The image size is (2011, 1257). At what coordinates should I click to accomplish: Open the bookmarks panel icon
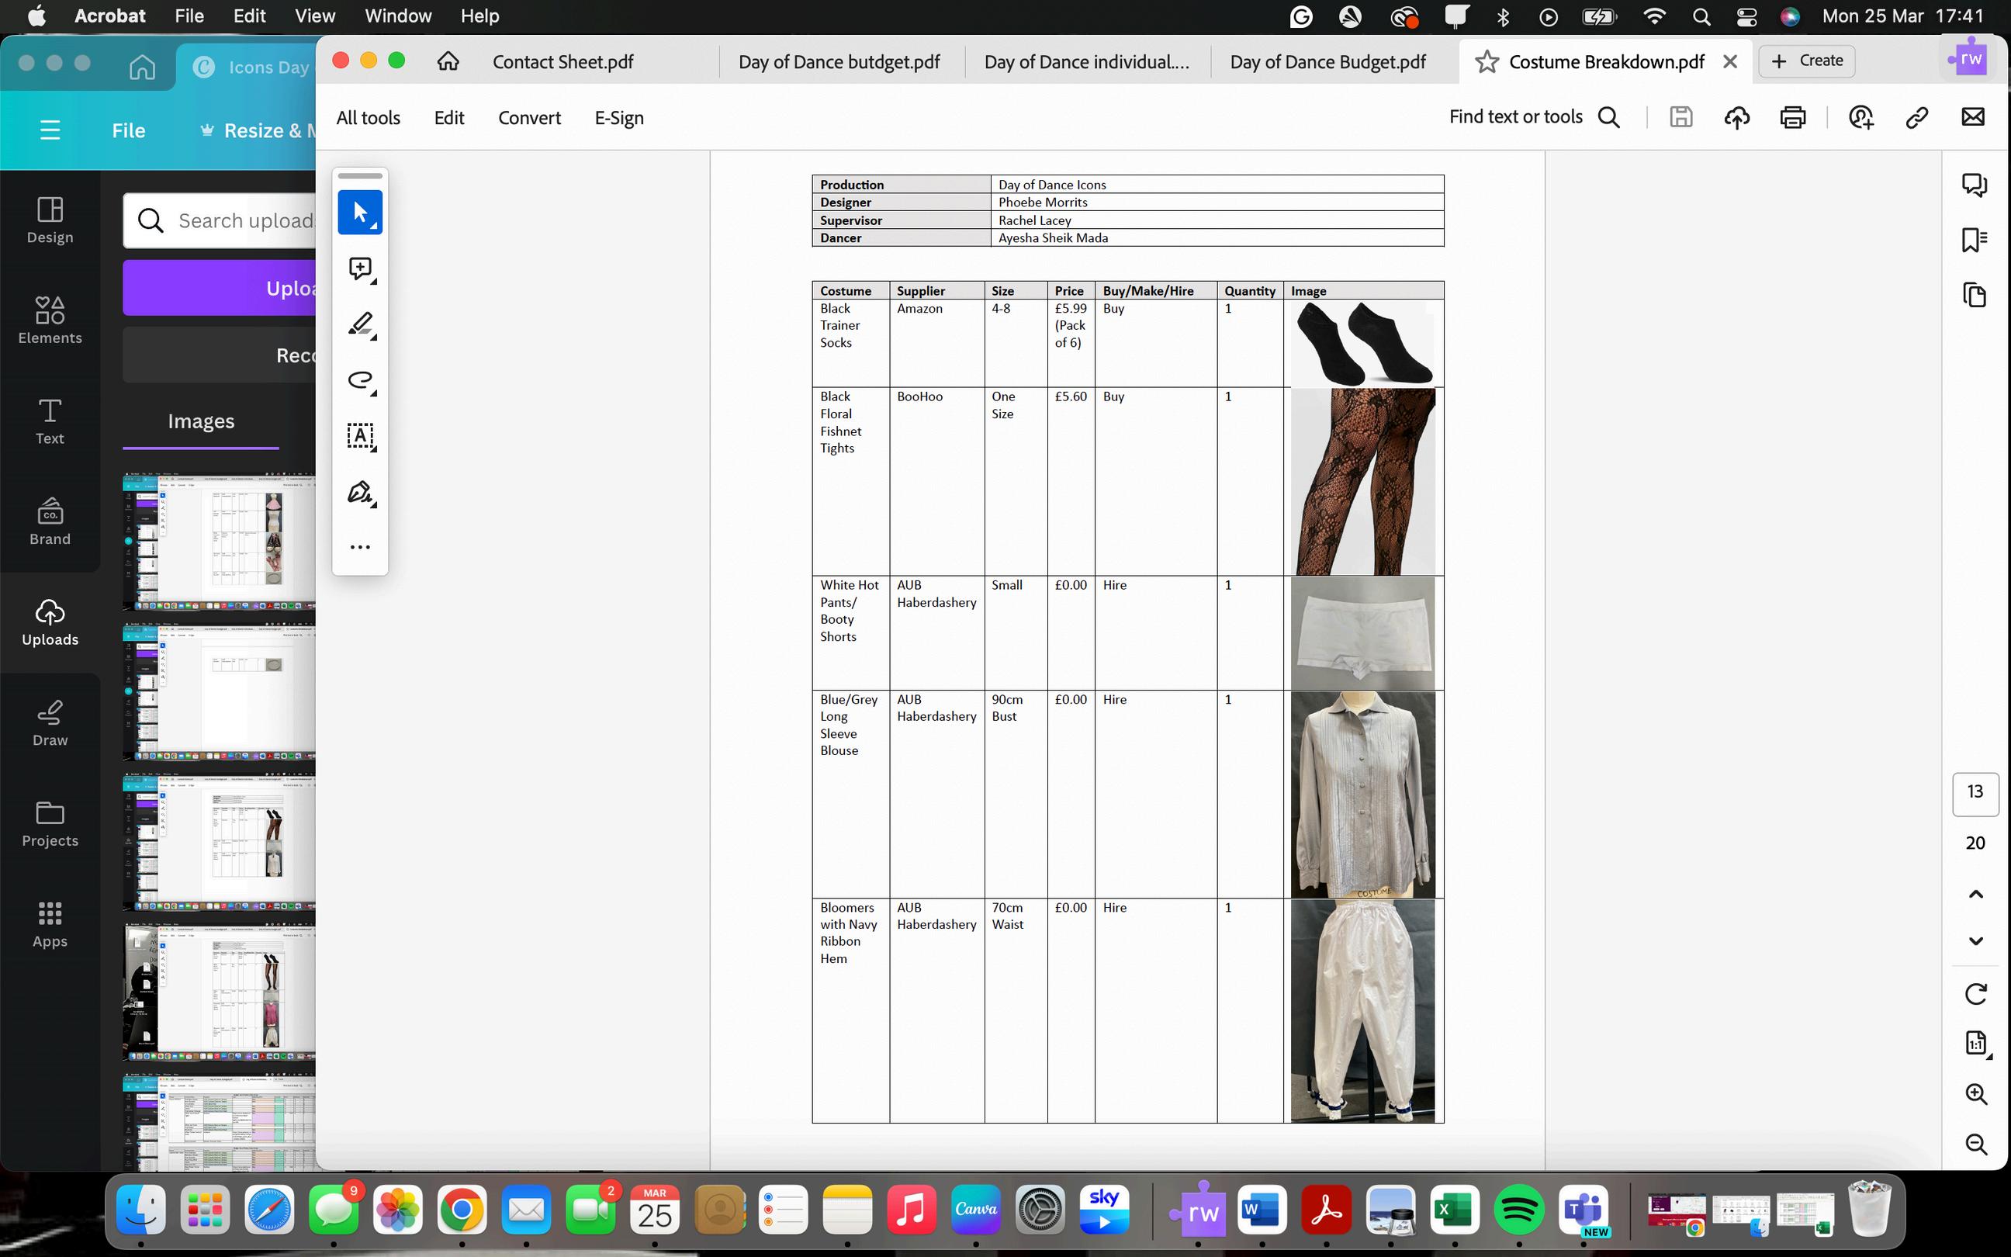(x=1975, y=241)
